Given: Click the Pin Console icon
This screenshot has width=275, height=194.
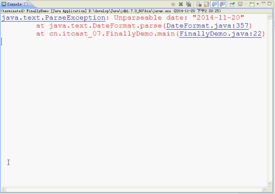Looking at the screenshot, I should click(x=232, y=4).
